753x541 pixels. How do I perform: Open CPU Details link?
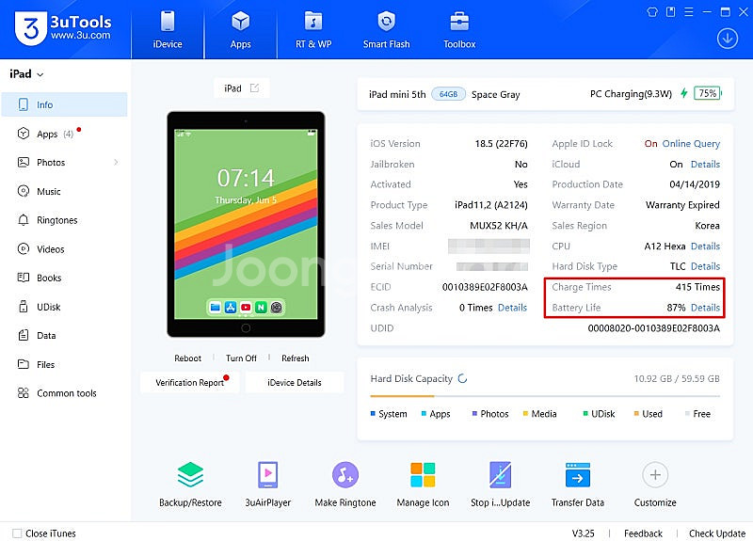pos(705,247)
